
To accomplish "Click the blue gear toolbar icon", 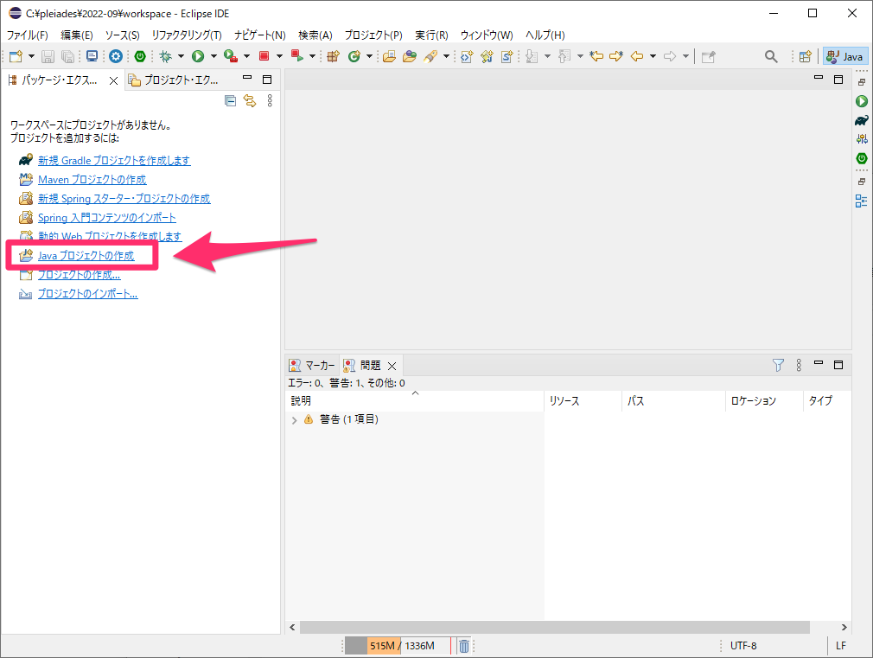I will [116, 56].
